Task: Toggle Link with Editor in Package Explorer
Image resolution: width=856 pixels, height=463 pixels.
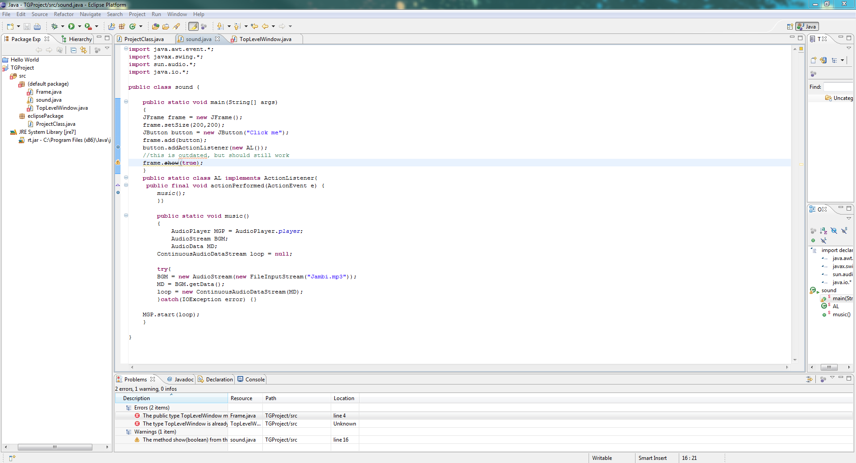Action: pos(83,50)
